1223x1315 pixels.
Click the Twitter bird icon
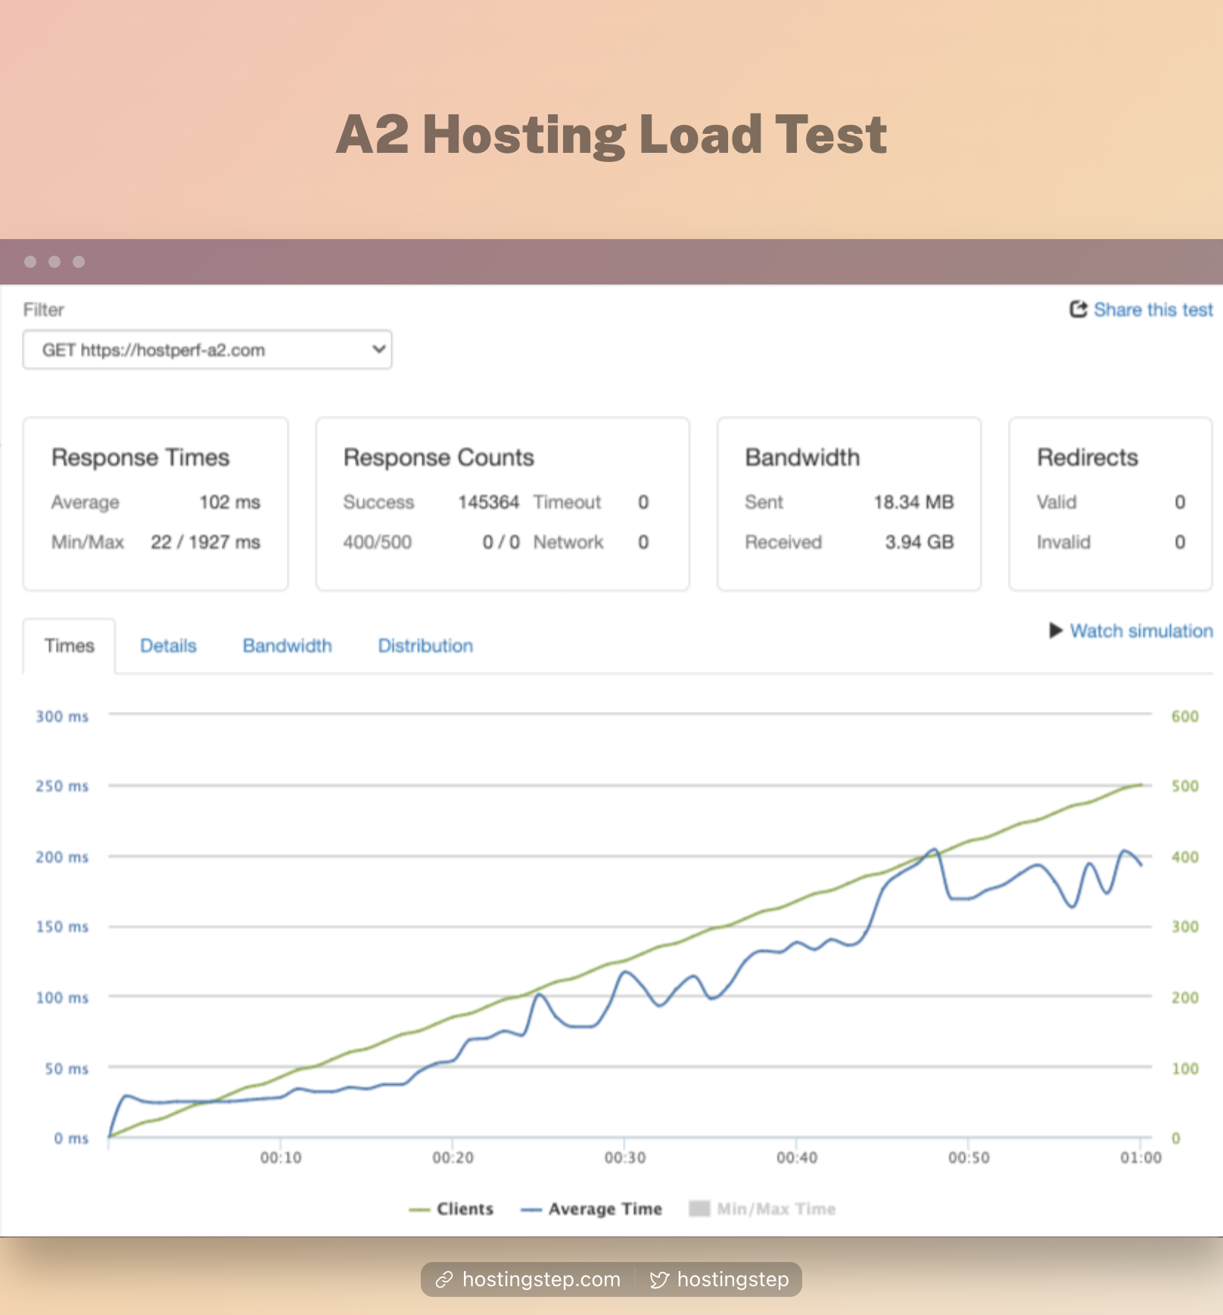click(659, 1279)
